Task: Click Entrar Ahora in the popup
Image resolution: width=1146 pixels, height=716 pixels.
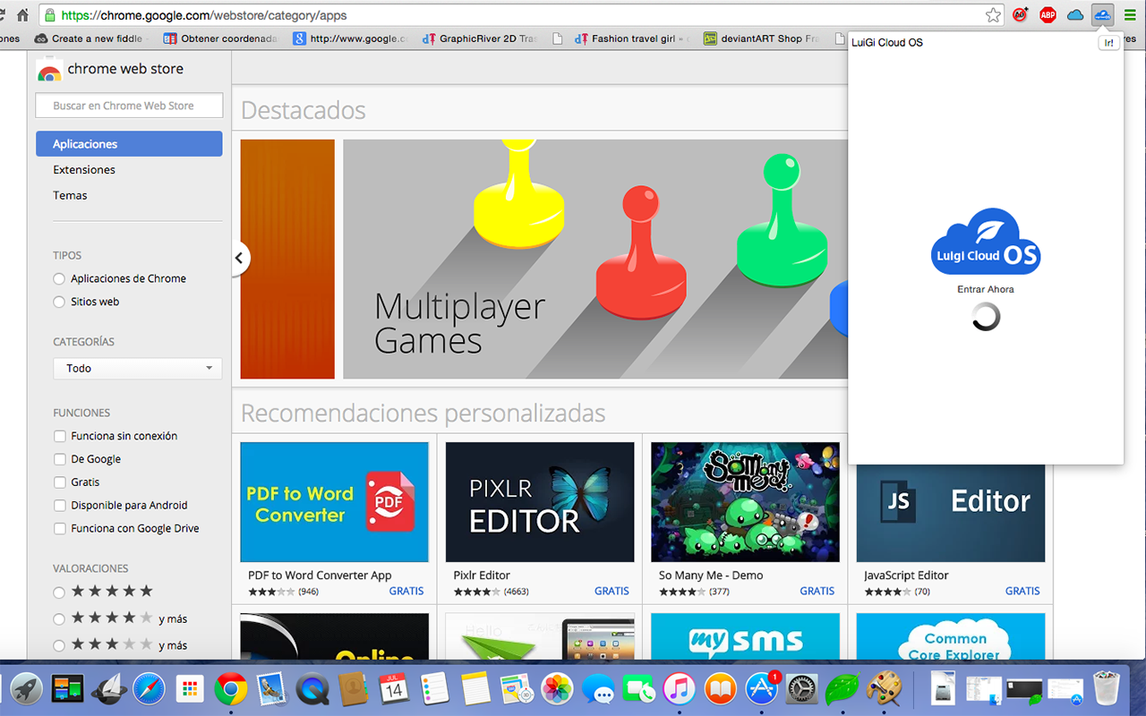Action: pyautogui.click(x=986, y=289)
